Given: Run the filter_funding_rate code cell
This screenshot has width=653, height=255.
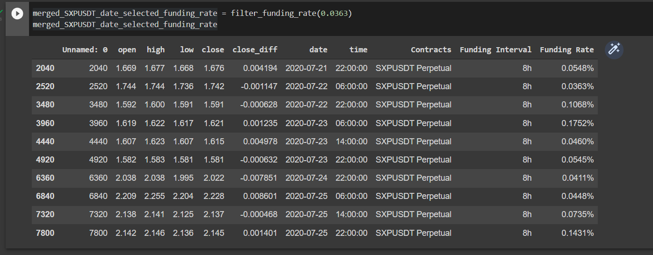Looking at the screenshot, I should pyautogui.click(x=17, y=14).
